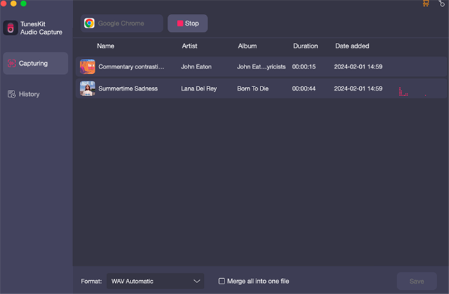Image resolution: width=449 pixels, height=294 pixels.
Task: Click album Born To Die
Action: click(253, 89)
